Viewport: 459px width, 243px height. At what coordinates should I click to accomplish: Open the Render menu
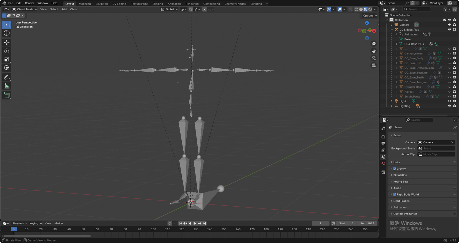click(29, 3)
